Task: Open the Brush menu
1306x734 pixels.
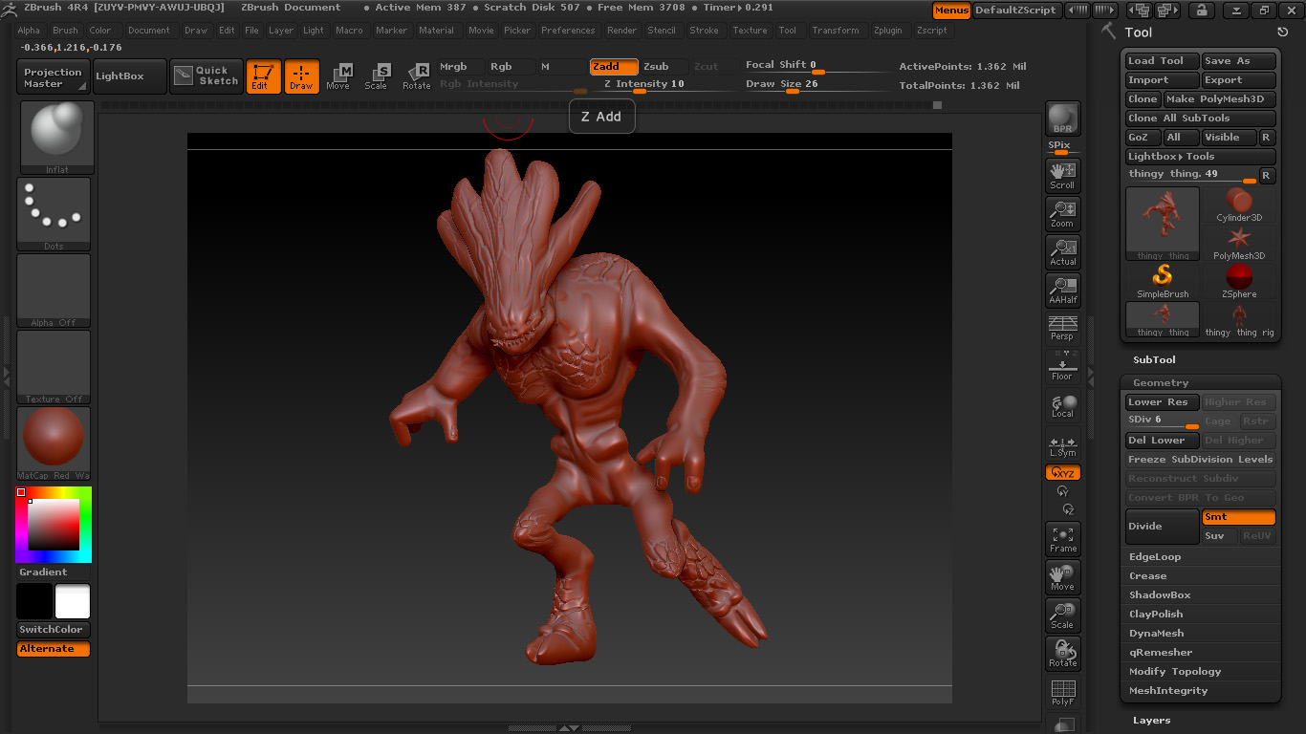Action: (x=65, y=31)
